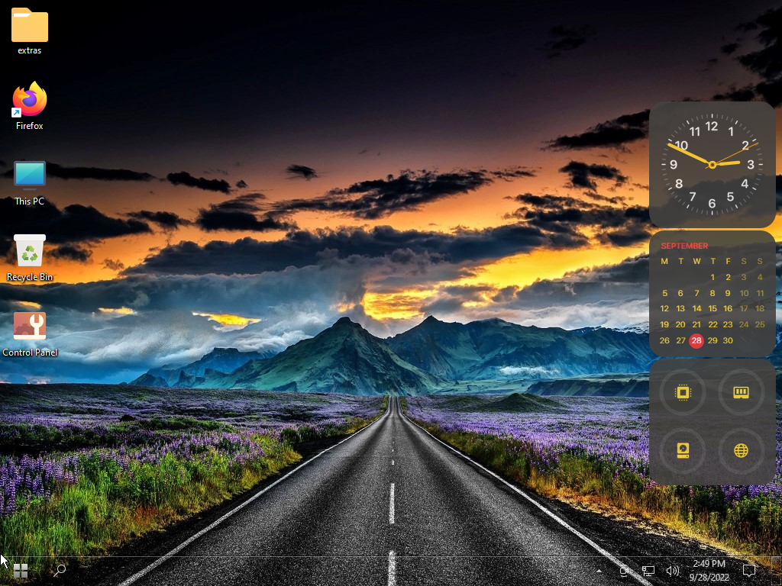Click the RAM memory widget icon
The height and width of the screenshot is (586, 782).
(x=741, y=393)
